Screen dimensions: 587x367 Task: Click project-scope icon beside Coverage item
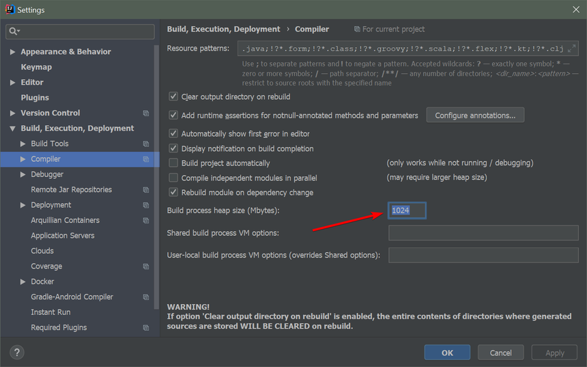[146, 267]
